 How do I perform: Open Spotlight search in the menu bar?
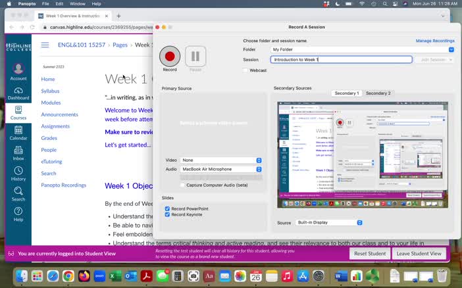pos(385,4)
